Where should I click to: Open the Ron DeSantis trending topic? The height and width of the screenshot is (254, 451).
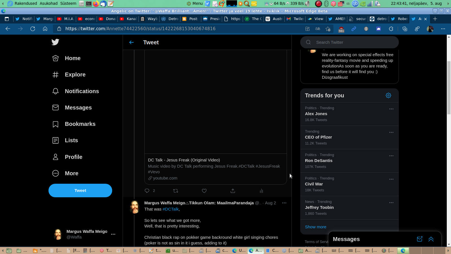350,161
